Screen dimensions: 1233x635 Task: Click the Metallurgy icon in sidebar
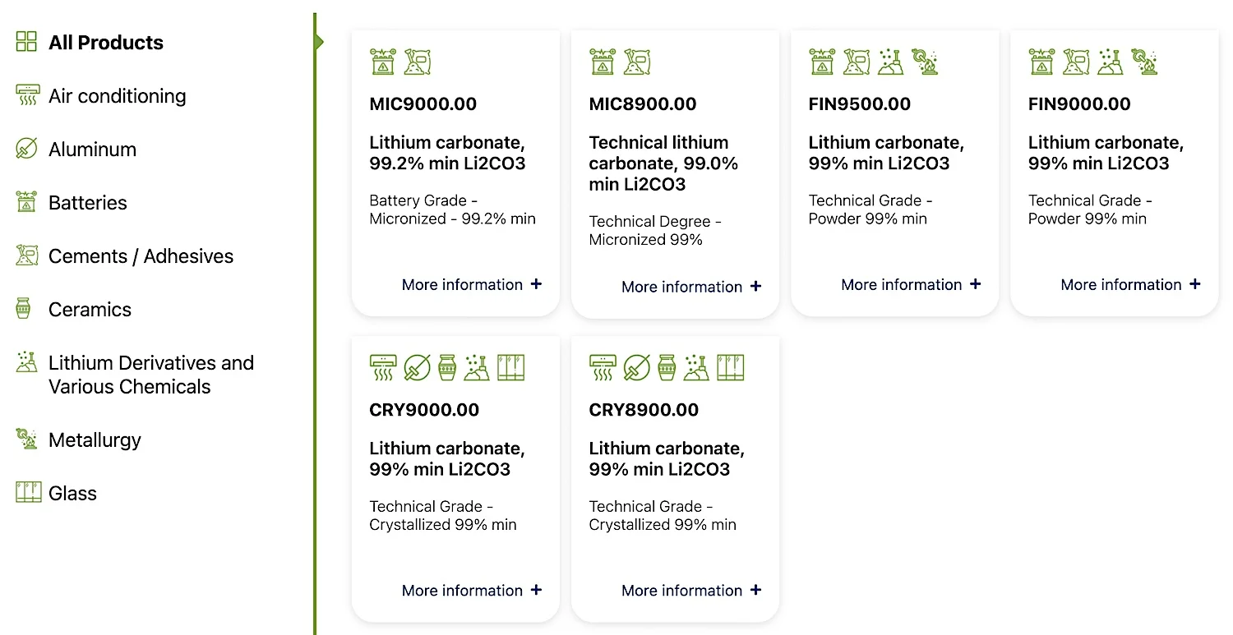coord(27,439)
